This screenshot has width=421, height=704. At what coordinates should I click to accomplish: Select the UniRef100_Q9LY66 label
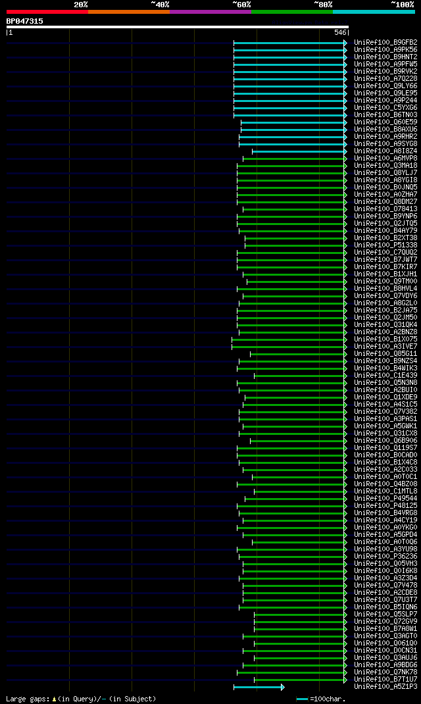385,86
